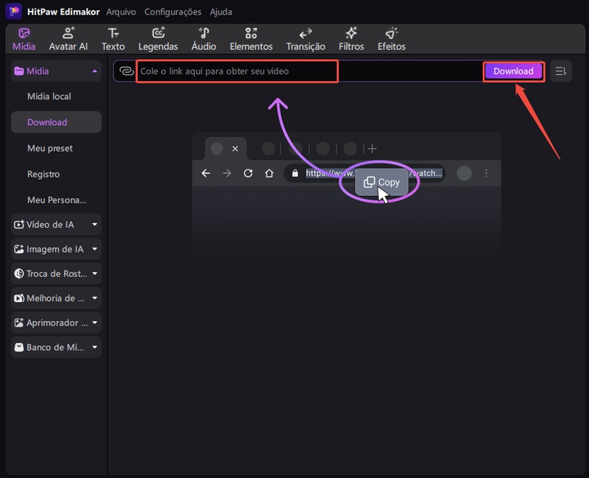Expand the Melhoria de ... section

pos(95,298)
